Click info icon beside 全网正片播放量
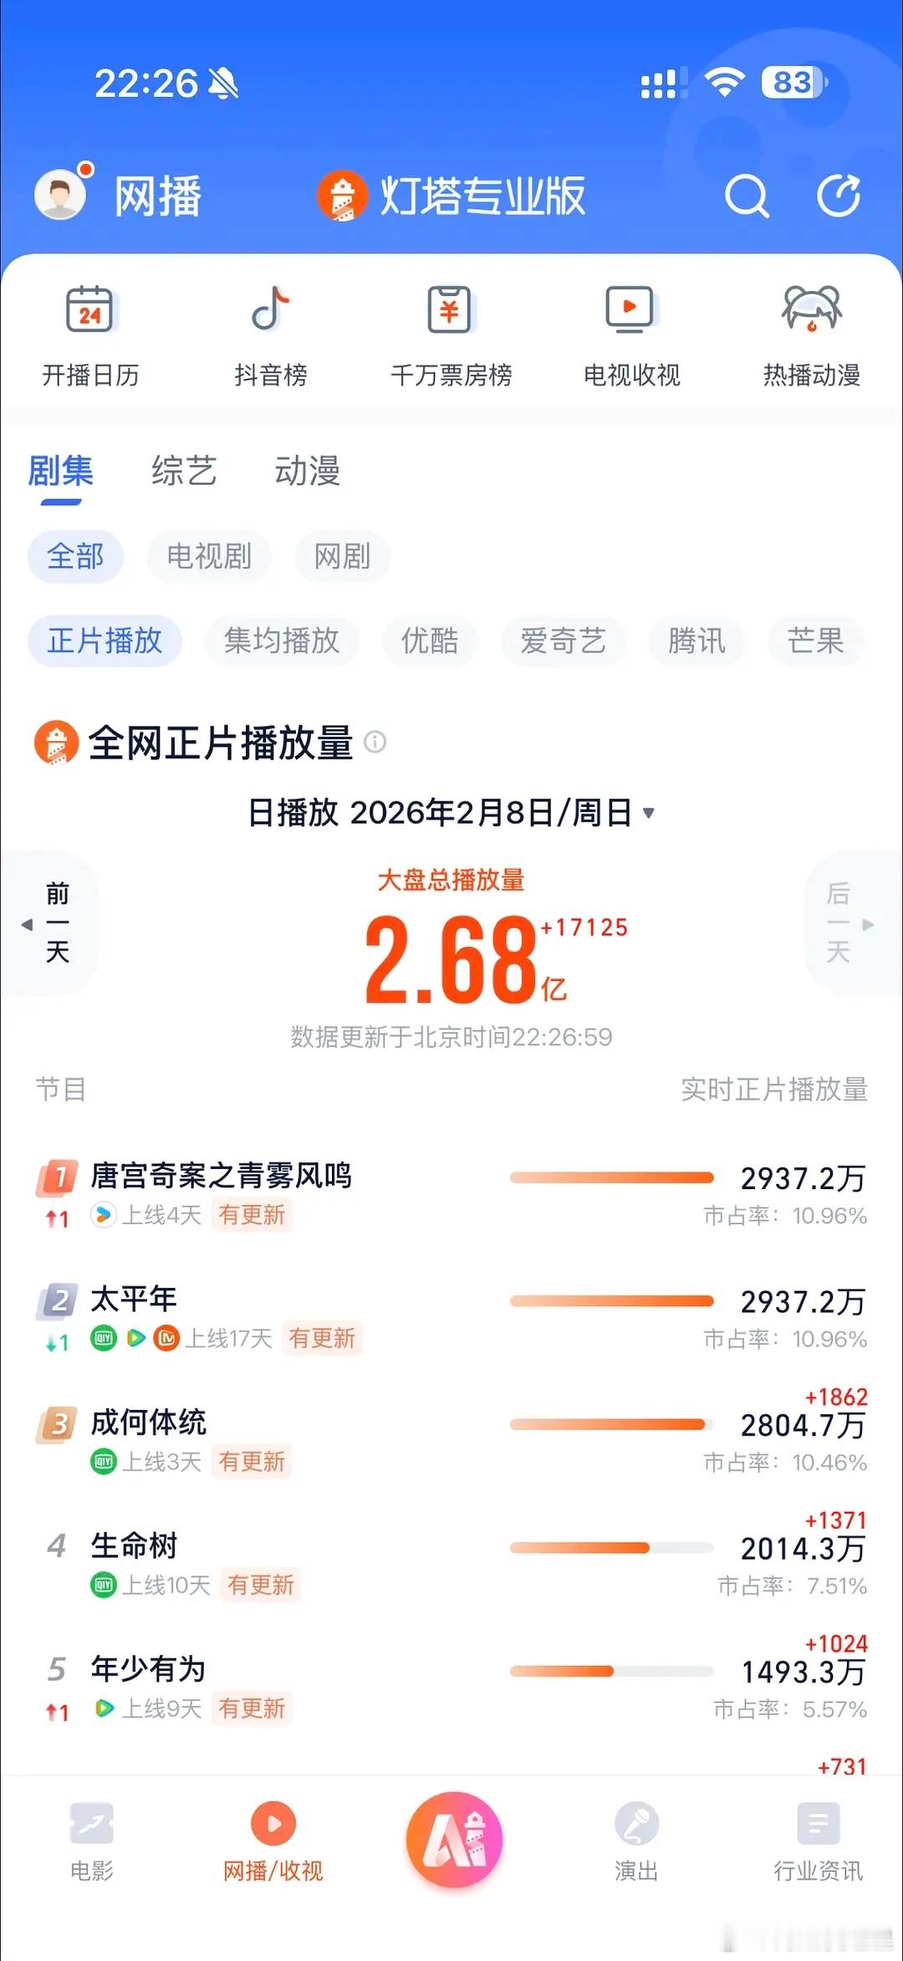The width and height of the screenshot is (903, 1961). tap(375, 742)
